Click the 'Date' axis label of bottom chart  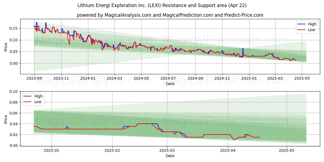(170, 156)
